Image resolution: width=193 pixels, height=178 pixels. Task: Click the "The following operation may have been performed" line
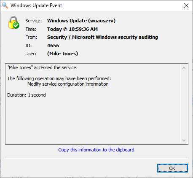(x=59, y=78)
